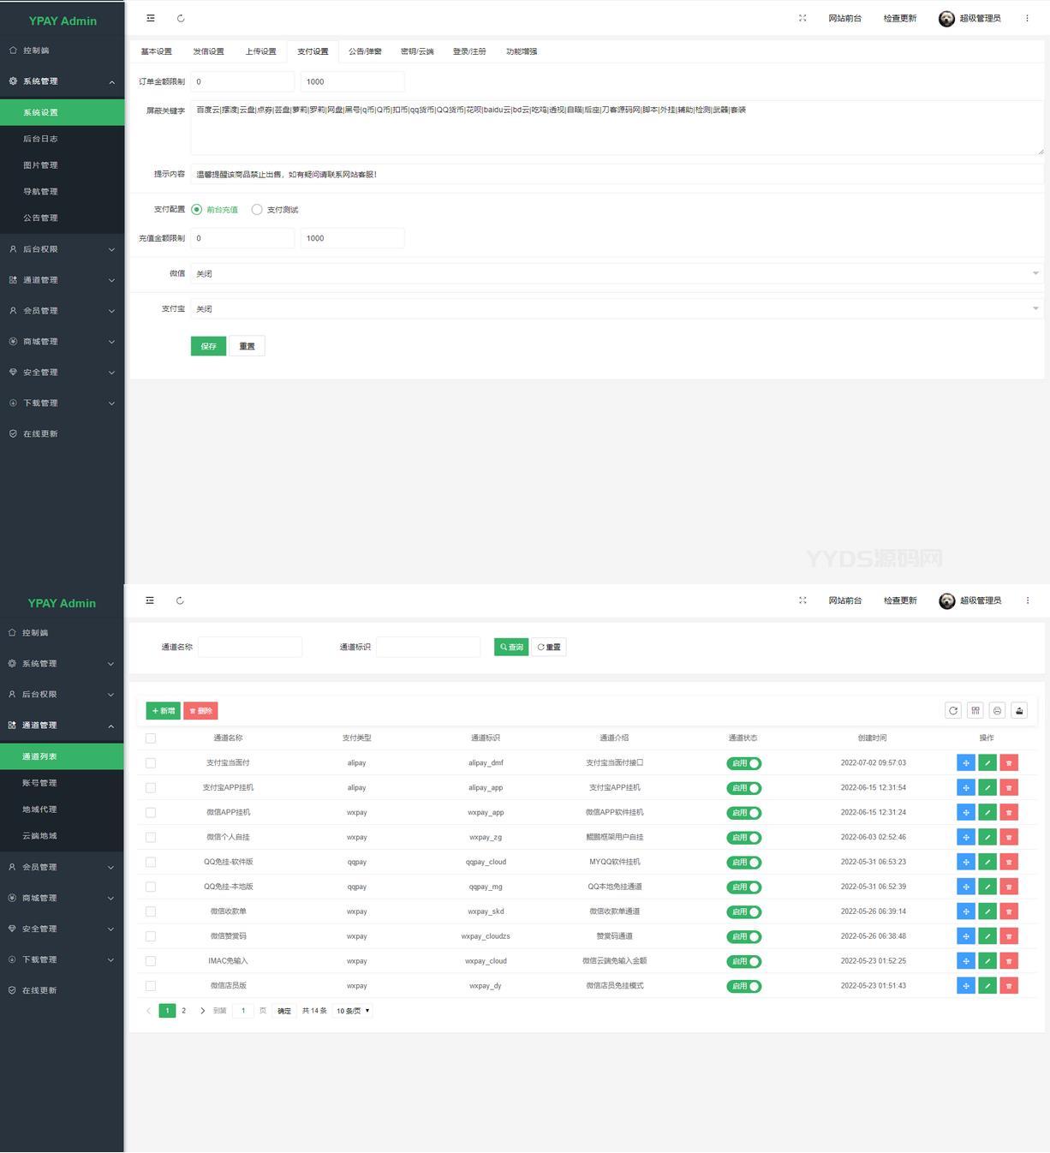Click the red delete icon for 微信店员版 row
Viewport: 1050px width, 1153px height.
1009,986
